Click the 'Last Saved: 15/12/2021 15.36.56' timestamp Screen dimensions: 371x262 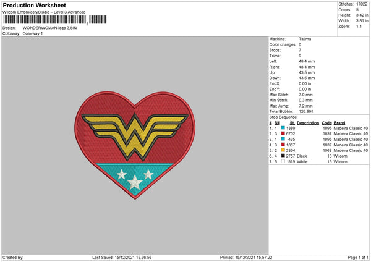122,258
